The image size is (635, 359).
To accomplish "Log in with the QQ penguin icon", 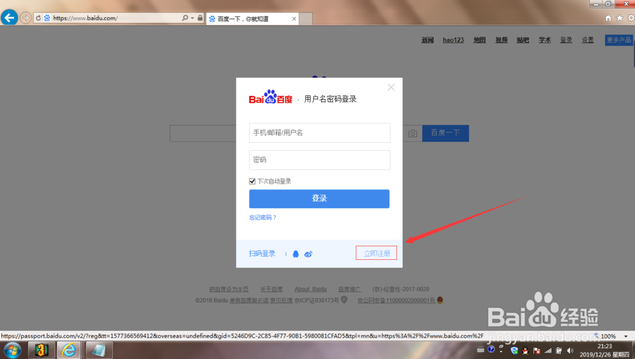I will (x=296, y=254).
